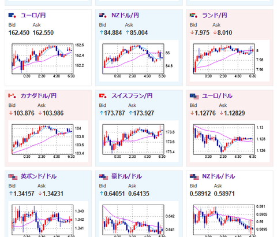277x237 pixels.
Task: Click the Canadian dollar/Yen flag icon
Action: tap(12, 96)
